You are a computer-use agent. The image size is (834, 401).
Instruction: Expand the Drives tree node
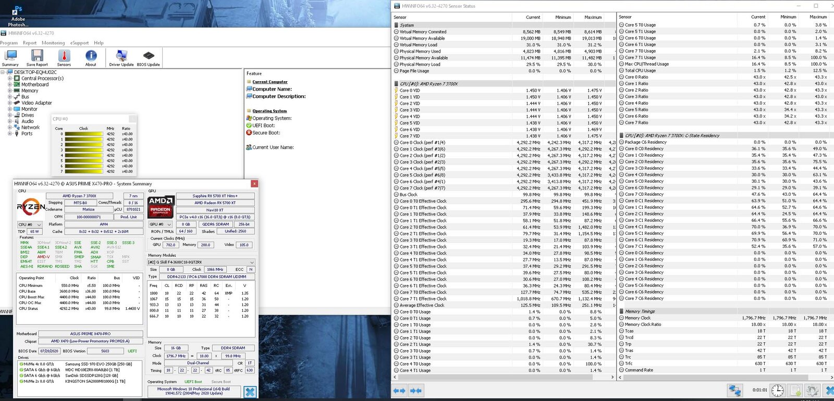(x=10, y=115)
